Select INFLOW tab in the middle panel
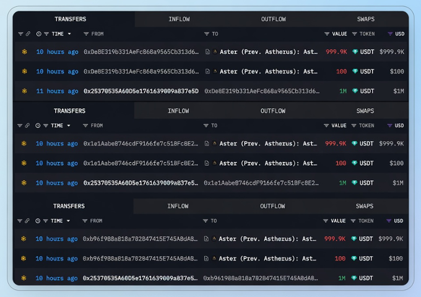This screenshot has height=297, width=421. coord(178,111)
